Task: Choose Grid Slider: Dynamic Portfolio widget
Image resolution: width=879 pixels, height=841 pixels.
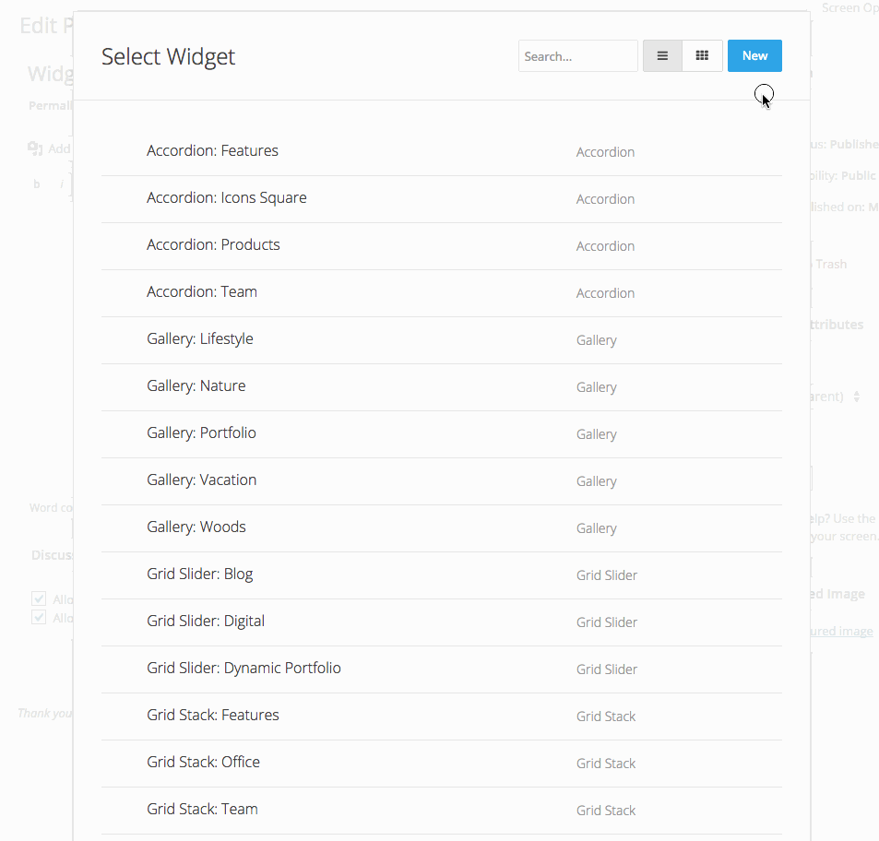Action: (x=244, y=669)
